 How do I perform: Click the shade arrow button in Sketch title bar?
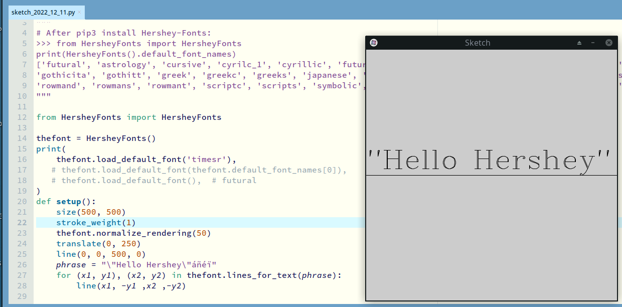coord(579,43)
